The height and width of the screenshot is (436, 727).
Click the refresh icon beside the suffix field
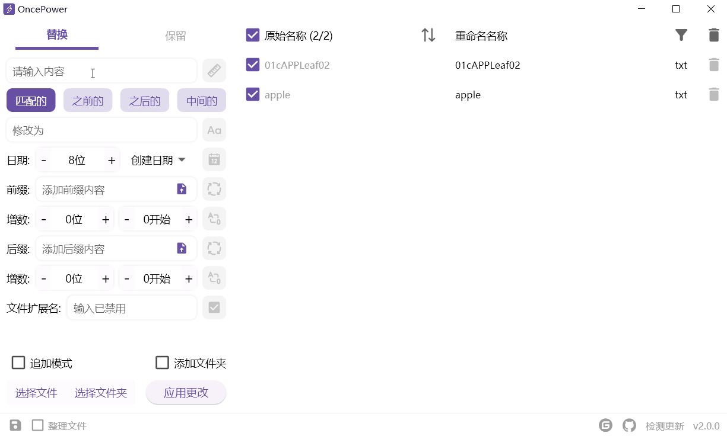pyautogui.click(x=214, y=248)
